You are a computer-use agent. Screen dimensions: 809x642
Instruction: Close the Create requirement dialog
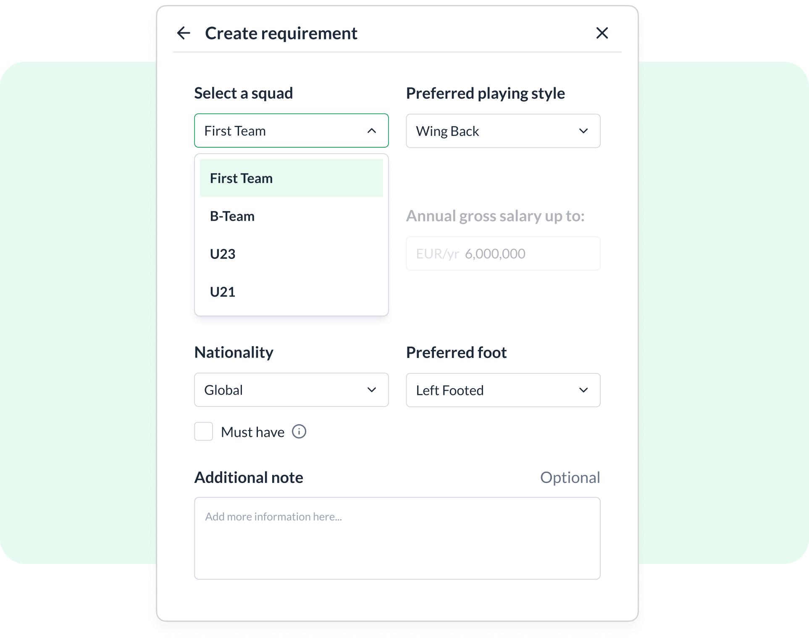tap(602, 33)
